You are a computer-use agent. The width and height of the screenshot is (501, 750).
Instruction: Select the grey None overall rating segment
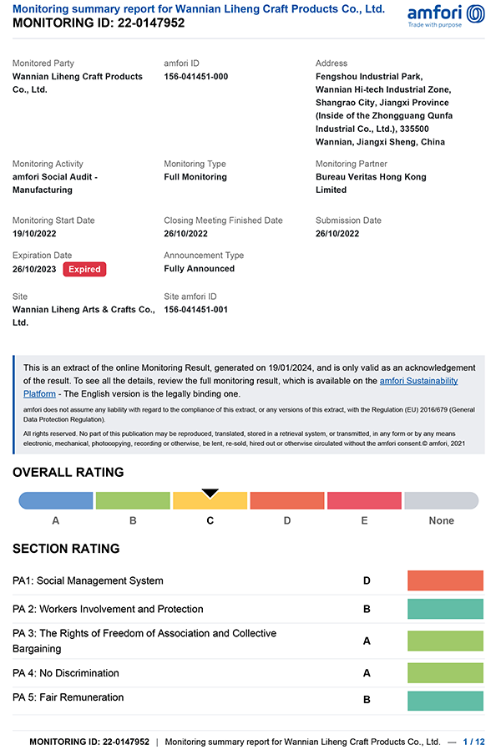(441, 501)
